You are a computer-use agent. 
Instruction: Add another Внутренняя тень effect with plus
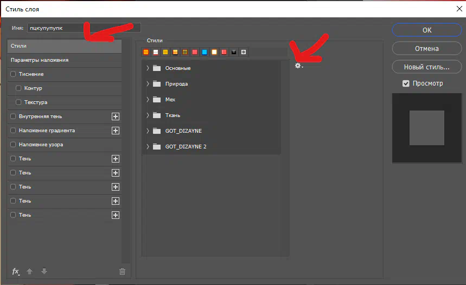tap(115, 116)
